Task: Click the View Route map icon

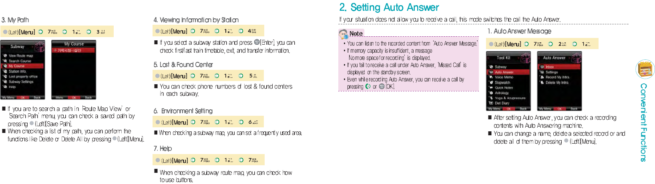Action: point(5,56)
